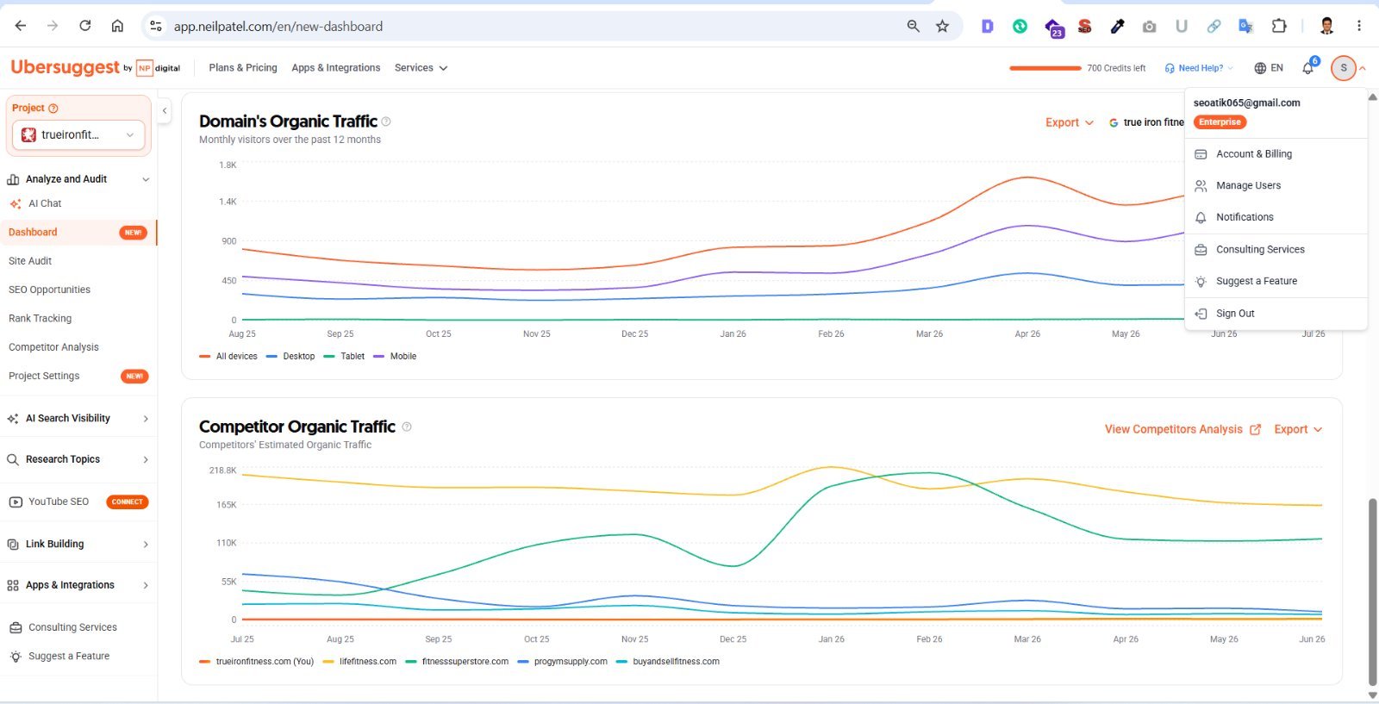Click the Domain's Organic Traffic info icon
This screenshot has width=1379, height=704.
point(386,121)
